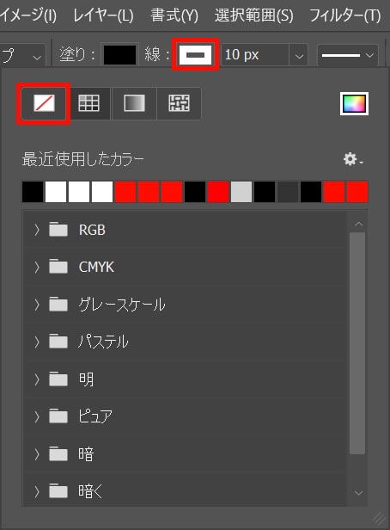
Task: Open the rainbow color picker
Action: (354, 103)
